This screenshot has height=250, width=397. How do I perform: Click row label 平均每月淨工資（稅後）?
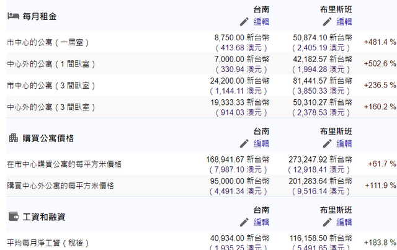coord(48,243)
